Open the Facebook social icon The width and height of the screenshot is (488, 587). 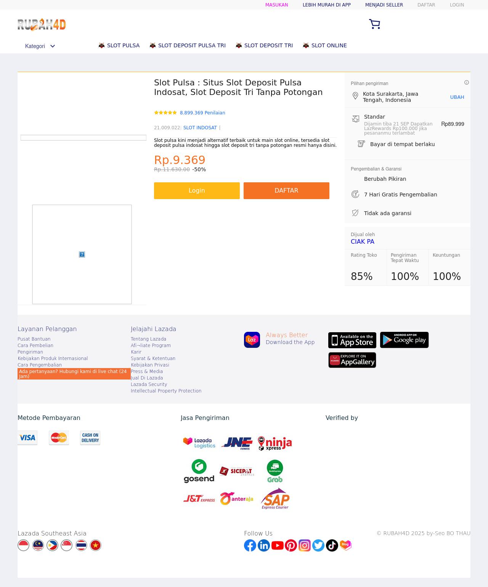point(250,545)
